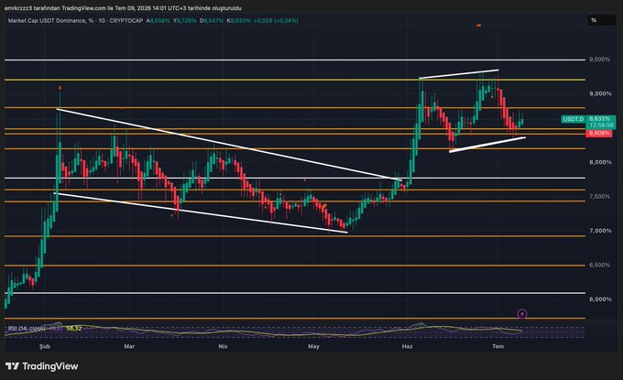Click the percent scale button
623x380 pixels.
(601, 20)
